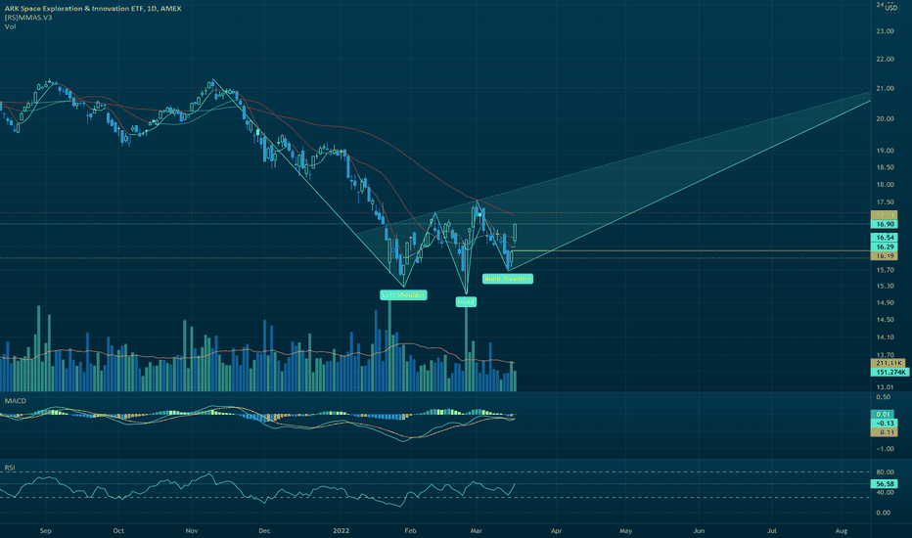The image size is (912, 538).
Task: Click the 16.54 price tag
Action: coord(884,238)
